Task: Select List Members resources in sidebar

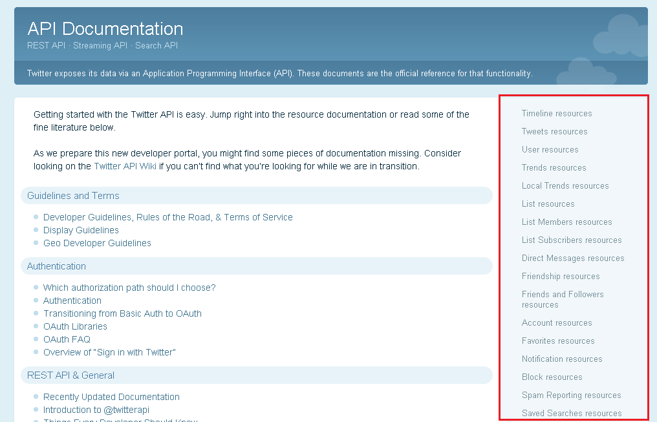Action: (x=567, y=222)
